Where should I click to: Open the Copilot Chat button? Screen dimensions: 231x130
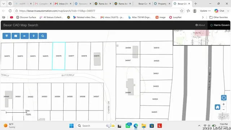[219, 11]
